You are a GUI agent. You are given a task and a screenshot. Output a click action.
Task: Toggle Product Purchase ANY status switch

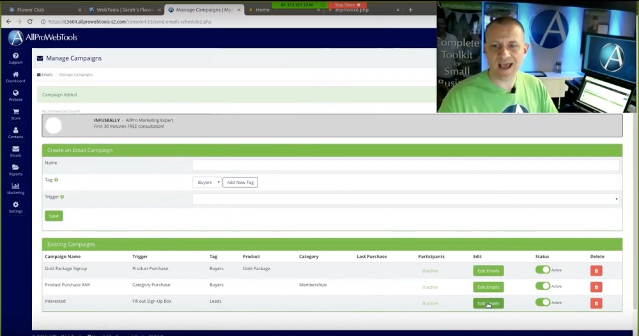pos(543,286)
